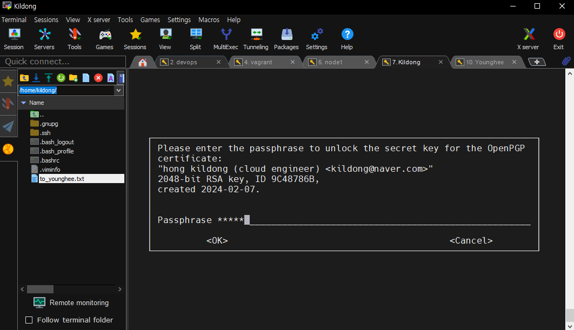Image resolution: width=574 pixels, height=330 pixels.
Task: Click the upload files icon
Action: tap(49, 78)
